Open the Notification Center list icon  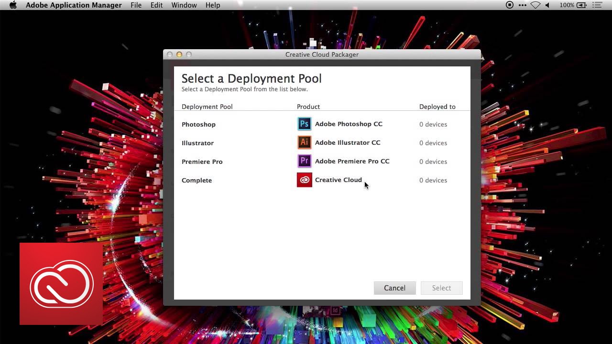coord(597,5)
